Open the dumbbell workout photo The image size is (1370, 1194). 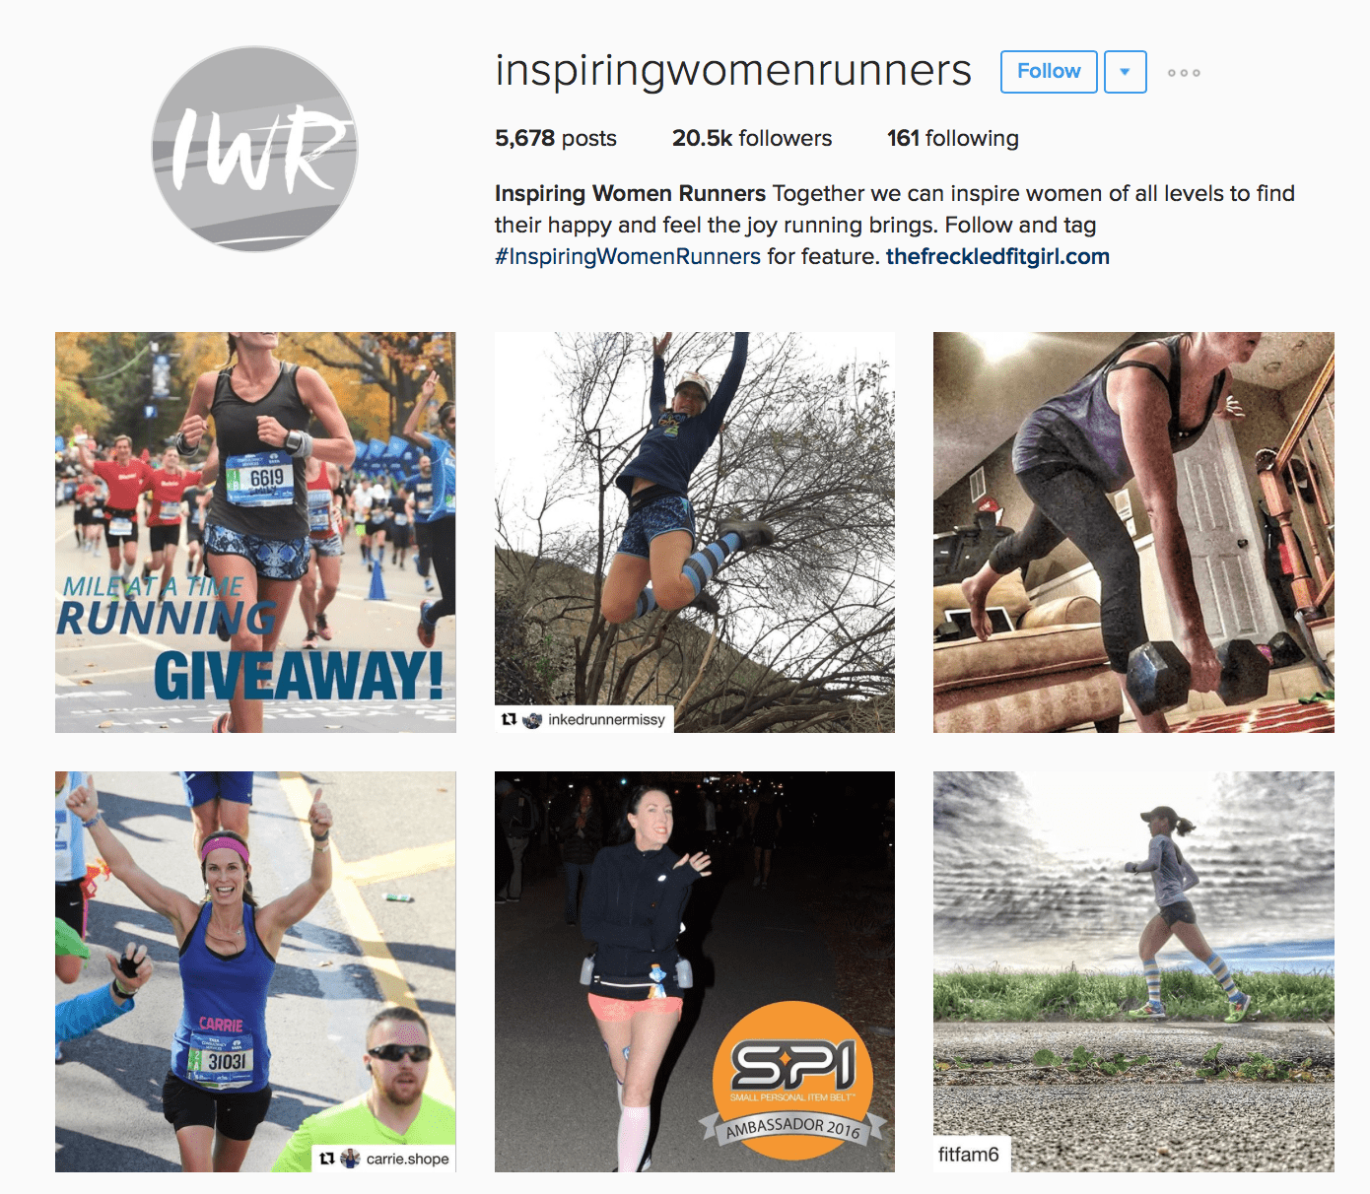tap(1133, 532)
